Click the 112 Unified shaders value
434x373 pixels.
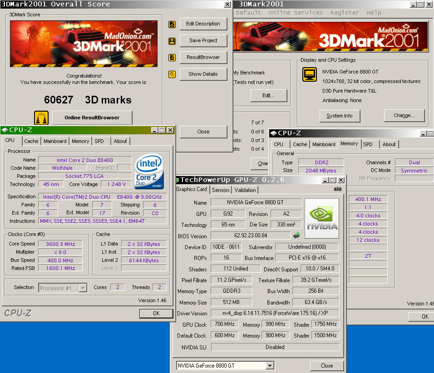click(236, 269)
